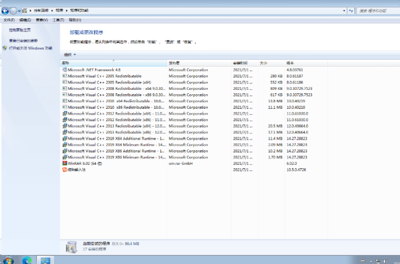400x264 pixels.
Task: Click icon of Visual C++ 2010 x86 Redistributable
Action: [x=64, y=107]
